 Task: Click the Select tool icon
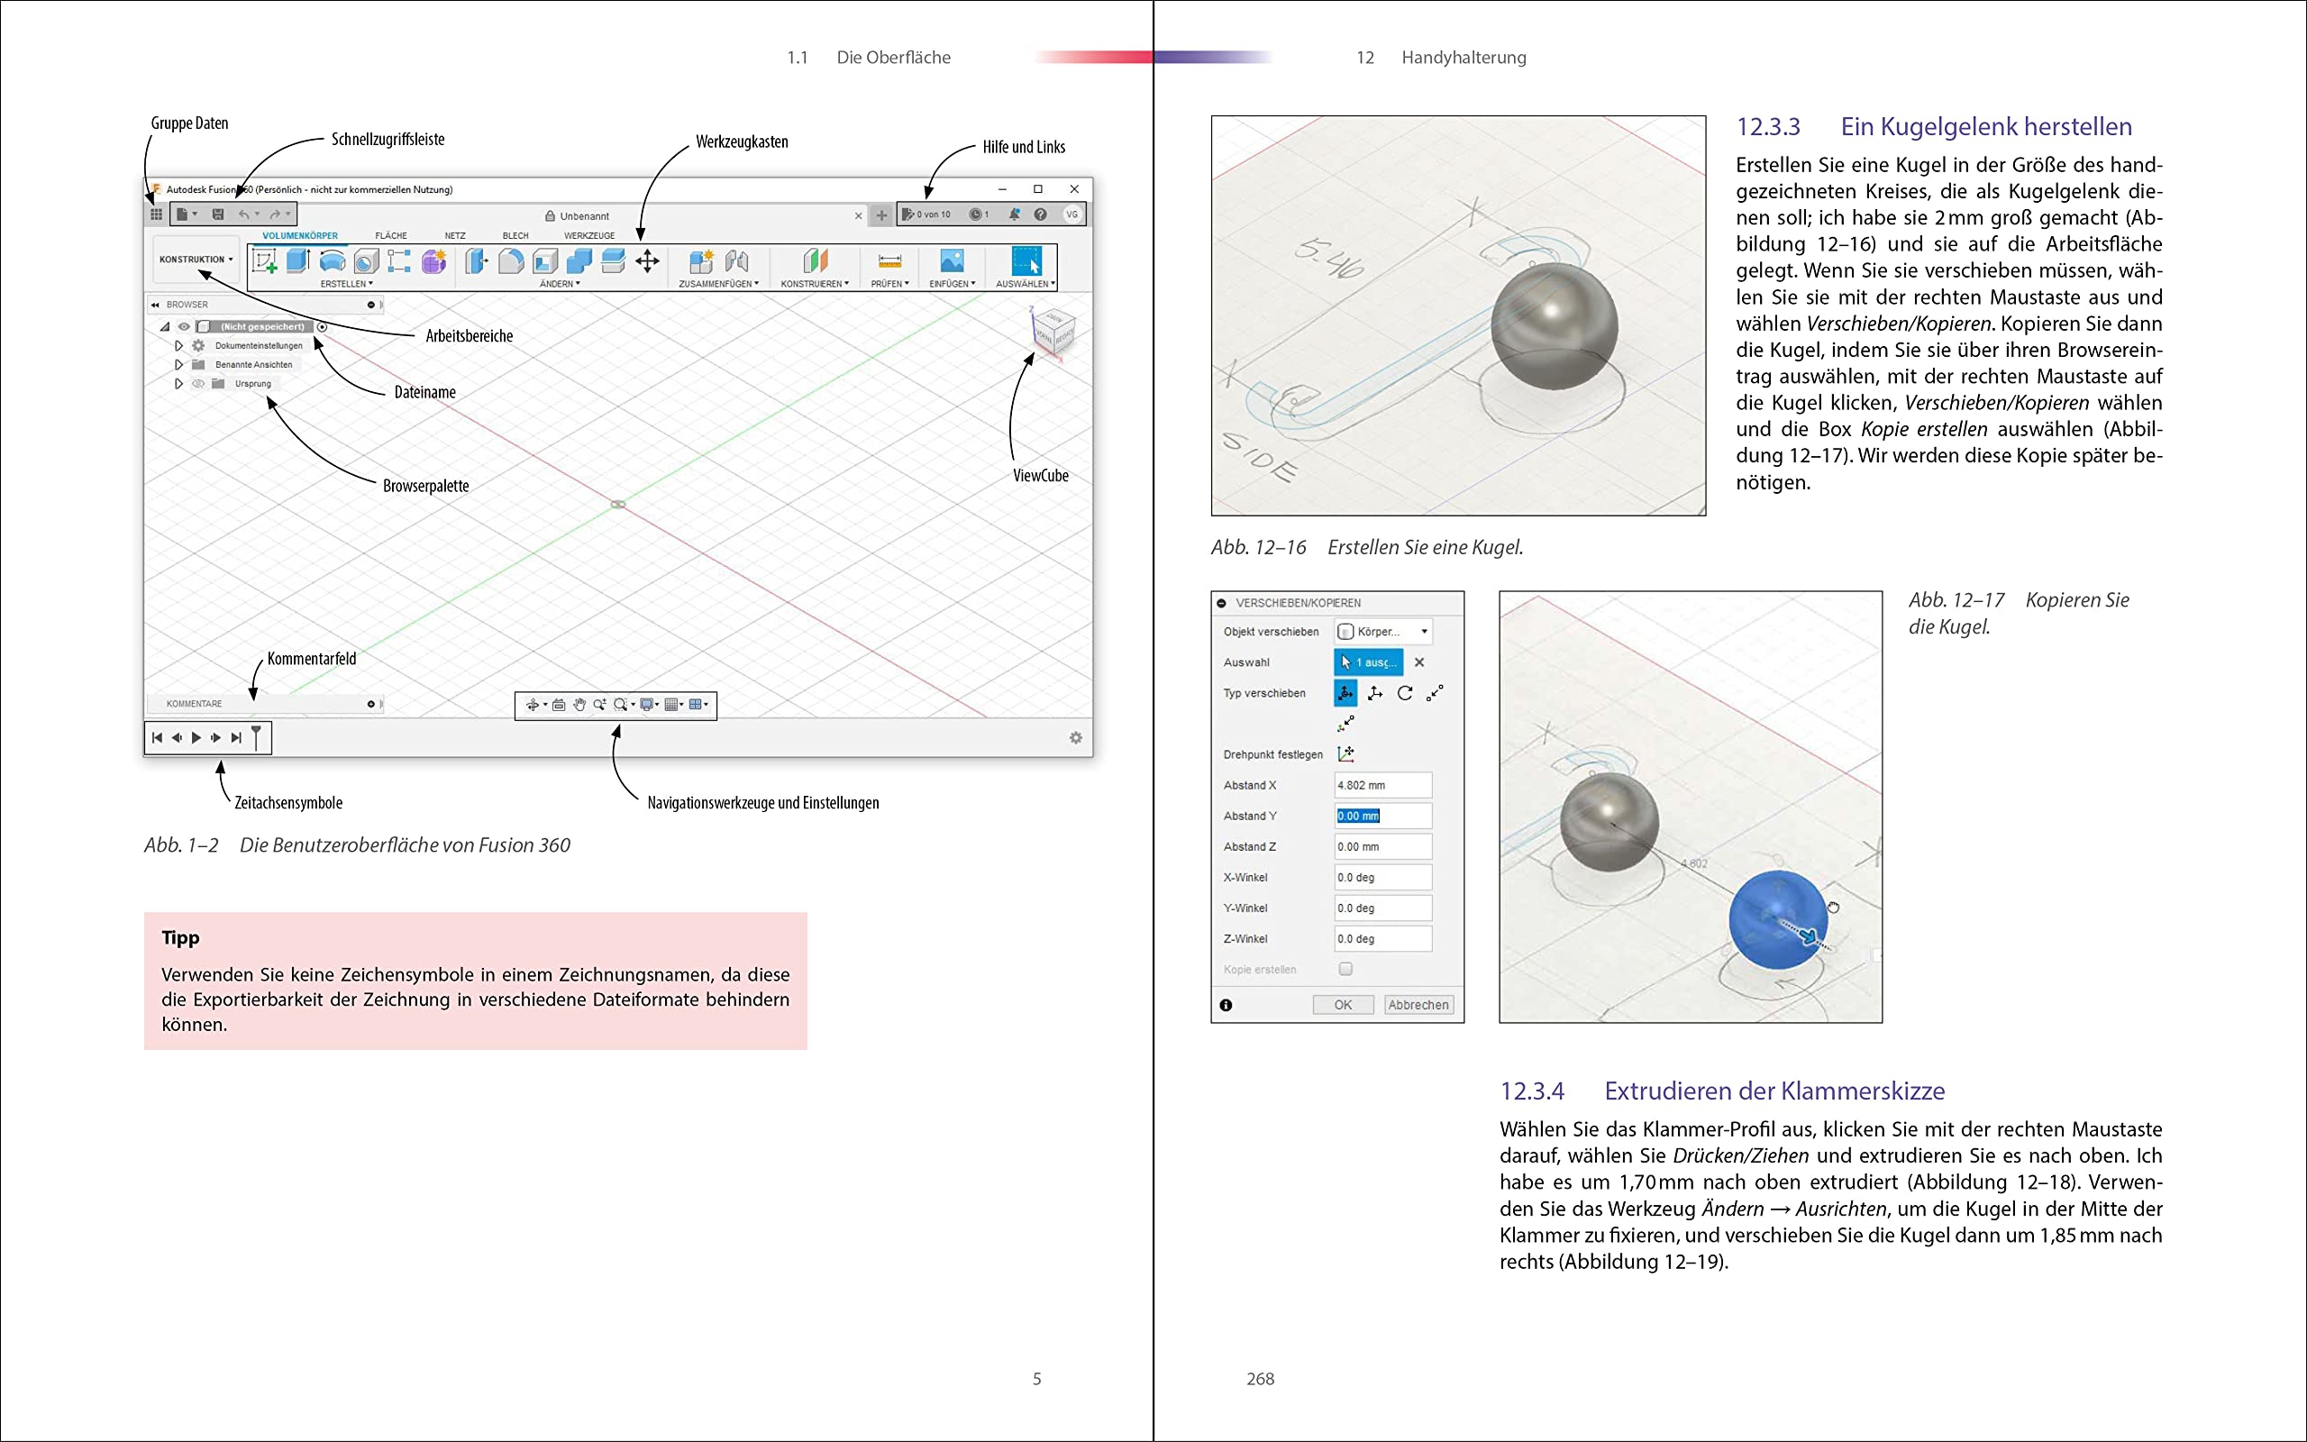pyautogui.click(x=1026, y=260)
